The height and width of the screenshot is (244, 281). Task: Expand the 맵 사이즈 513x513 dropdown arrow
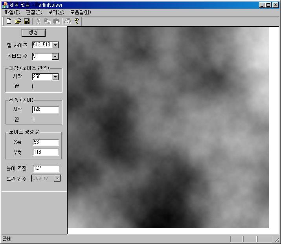pos(55,45)
